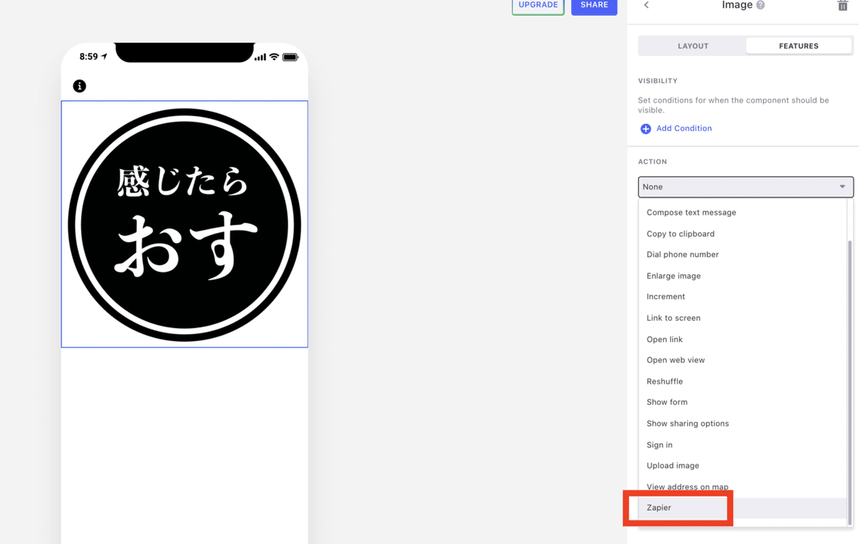Choose Compose text message action
This screenshot has height=544, width=859.
coord(742,213)
